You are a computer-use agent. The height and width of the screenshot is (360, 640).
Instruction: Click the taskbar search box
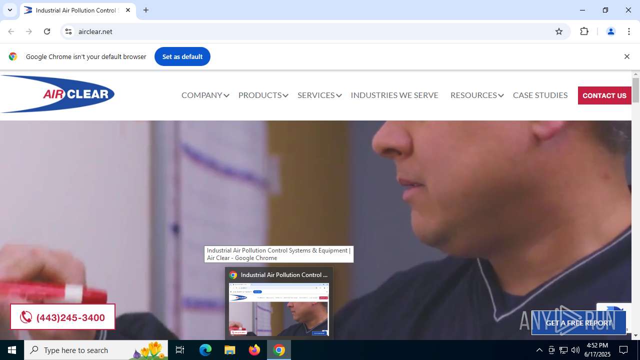click(x=96, y=350)
